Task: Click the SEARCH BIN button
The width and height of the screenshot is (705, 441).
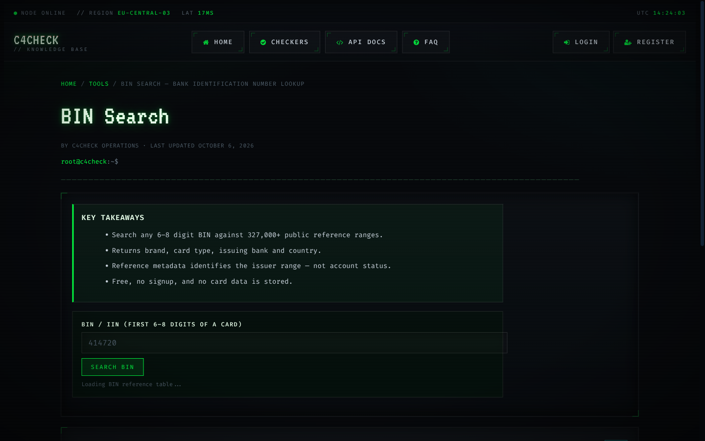Action: tap(113, 367)
